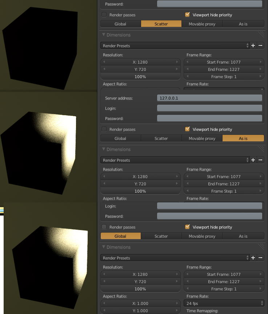Decrease aspect Y: 1.000 arrow
The height and width of the screenshot is (314, 268).
click(104, 310)
